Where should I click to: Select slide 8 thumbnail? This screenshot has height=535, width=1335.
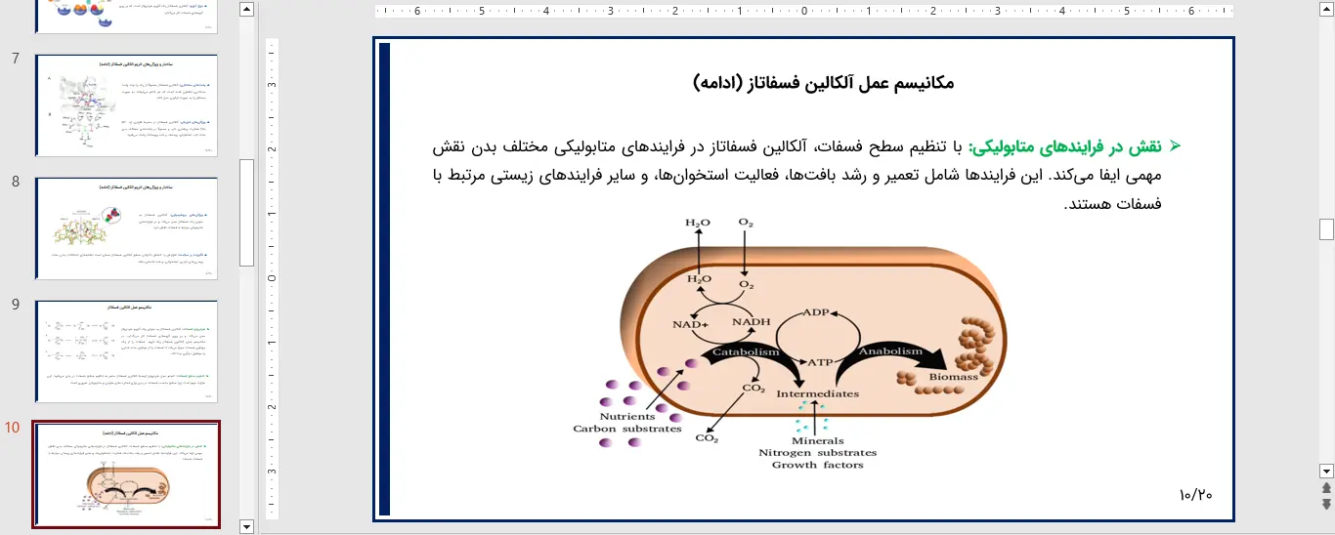pos(126,228)
